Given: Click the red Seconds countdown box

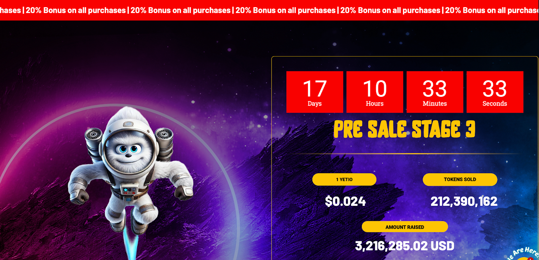Looking at the screenshot, I should coord(495,92).
